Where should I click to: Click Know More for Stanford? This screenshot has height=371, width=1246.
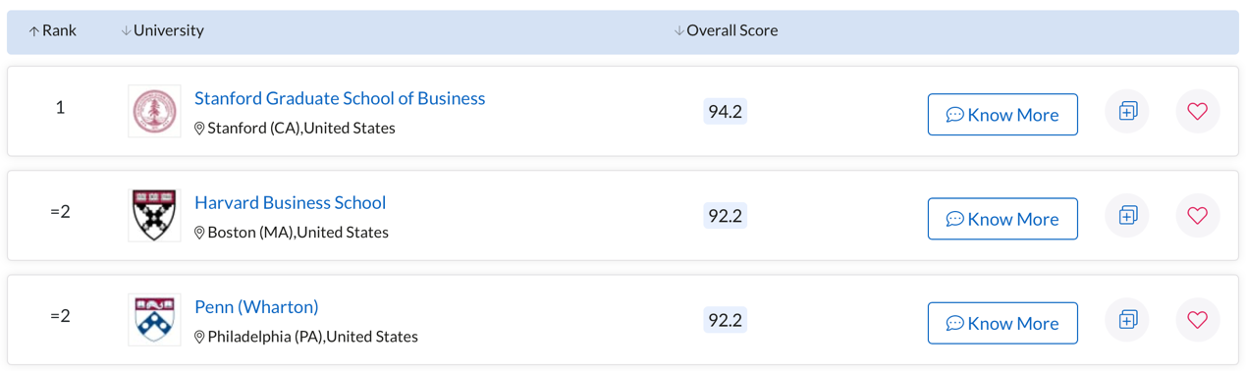pos(1002,115)
